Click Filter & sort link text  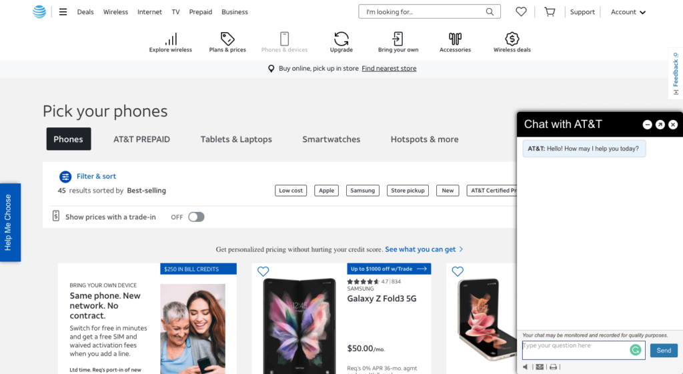pos(96,176)
